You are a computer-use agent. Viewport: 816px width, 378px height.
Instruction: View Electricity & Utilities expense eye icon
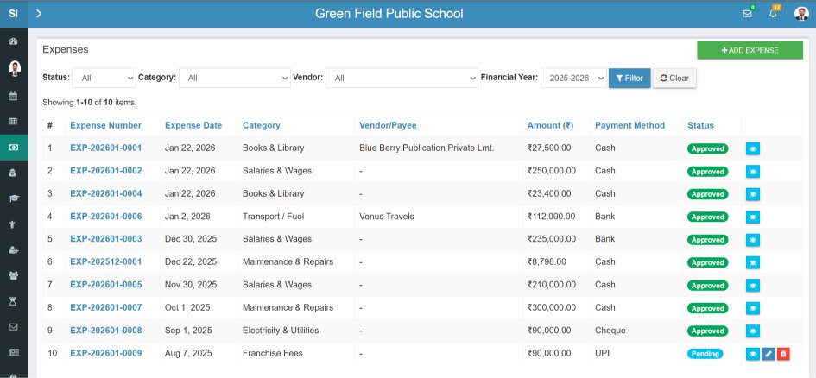[x=752, y=331]
